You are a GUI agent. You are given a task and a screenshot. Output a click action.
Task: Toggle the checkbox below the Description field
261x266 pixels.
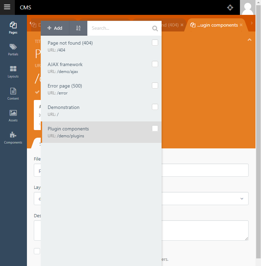tap(37, 251)
